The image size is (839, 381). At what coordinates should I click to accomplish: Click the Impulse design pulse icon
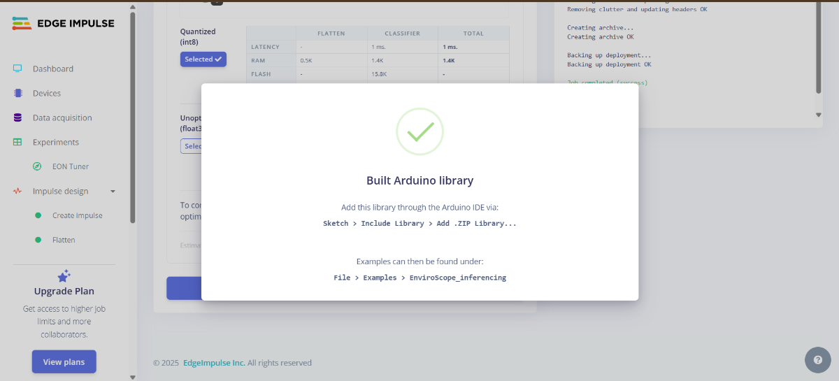17,191
